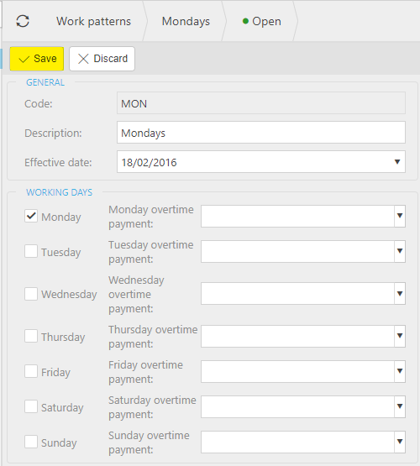Open the Sunday overtime payment dropdown
This screenshot has height=466, width=420.
pyautogui.click(x=400, y=442)
